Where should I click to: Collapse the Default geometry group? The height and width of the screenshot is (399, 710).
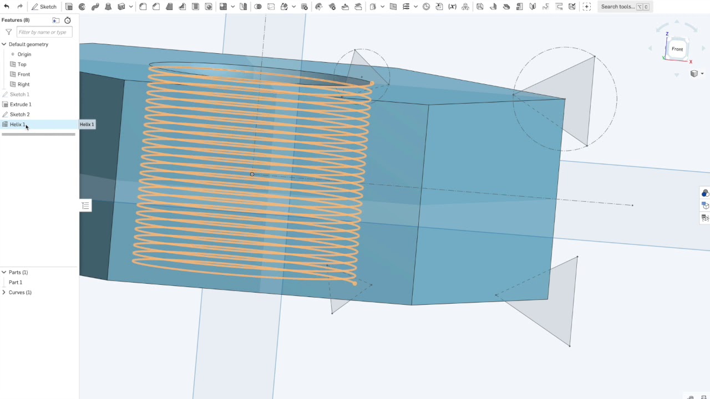[4, 44]
